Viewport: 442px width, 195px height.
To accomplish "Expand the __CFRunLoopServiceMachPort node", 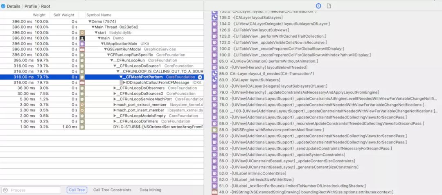I will (115, 99).
